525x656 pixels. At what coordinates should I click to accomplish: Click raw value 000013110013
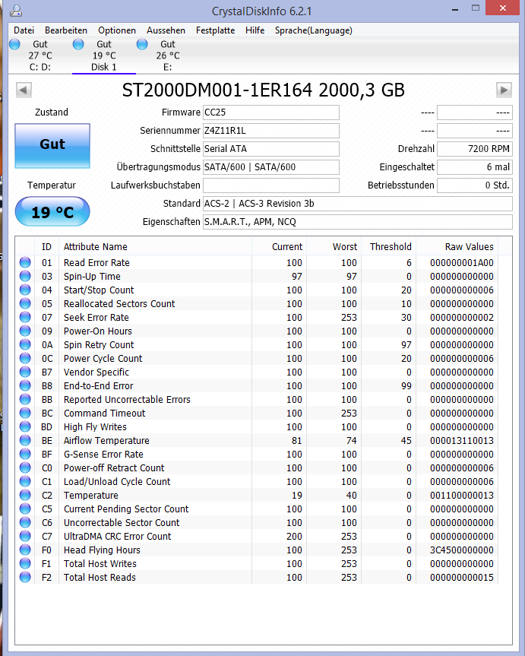coord(462,441)
